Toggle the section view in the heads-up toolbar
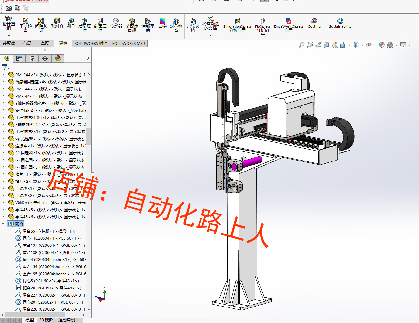This screenshot has width=419, height=323. (326, 45)
